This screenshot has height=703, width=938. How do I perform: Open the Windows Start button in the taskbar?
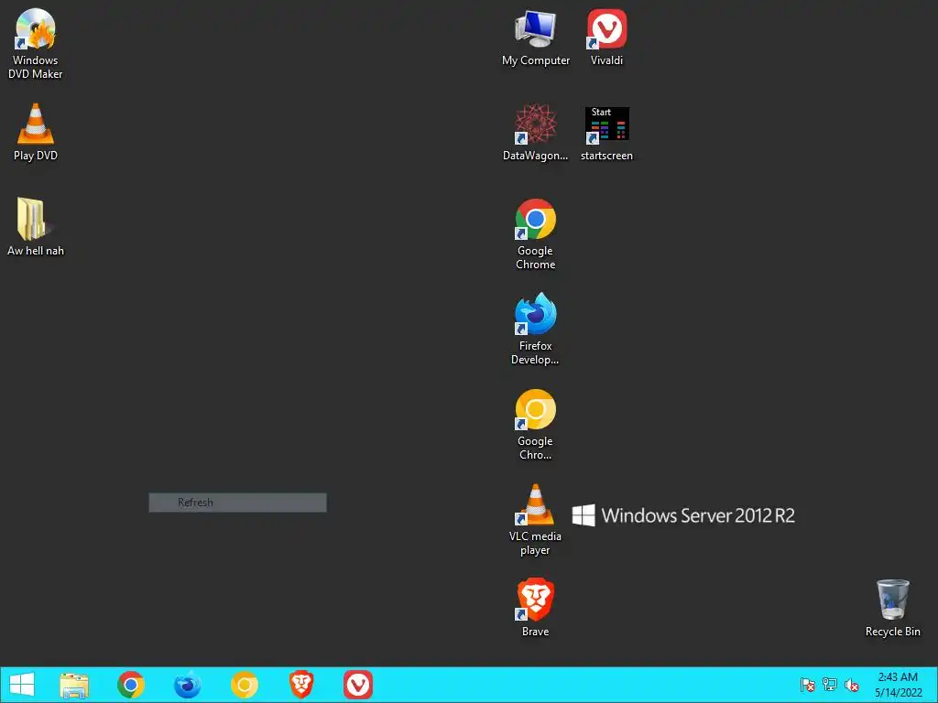[x=22, y=685]
